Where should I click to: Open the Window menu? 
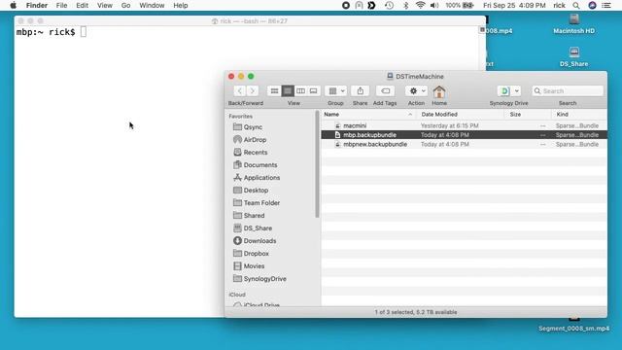pyautogui.click(x=152, y=6)
